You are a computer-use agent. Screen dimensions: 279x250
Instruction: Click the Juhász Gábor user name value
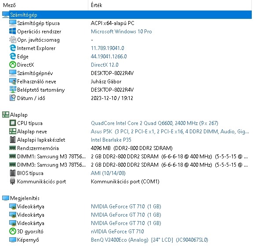pos(106,82)
